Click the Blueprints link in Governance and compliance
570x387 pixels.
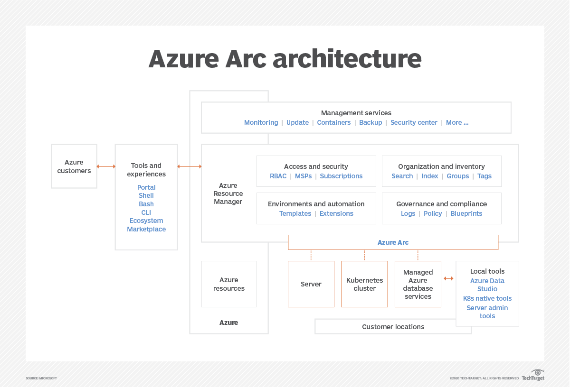click(466, 213)
